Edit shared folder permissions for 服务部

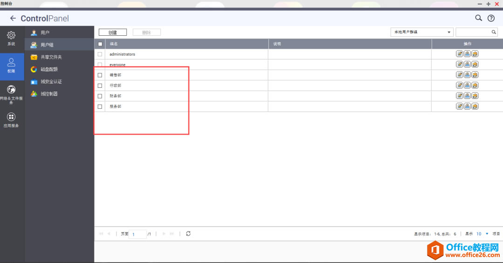pos(475,106)
